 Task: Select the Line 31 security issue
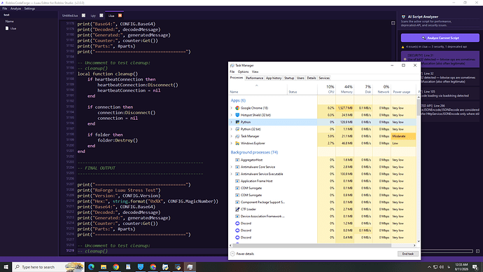440,59
